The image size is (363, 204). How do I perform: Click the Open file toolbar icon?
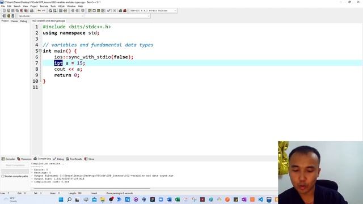pyautogui.click(x=9, y=11)
